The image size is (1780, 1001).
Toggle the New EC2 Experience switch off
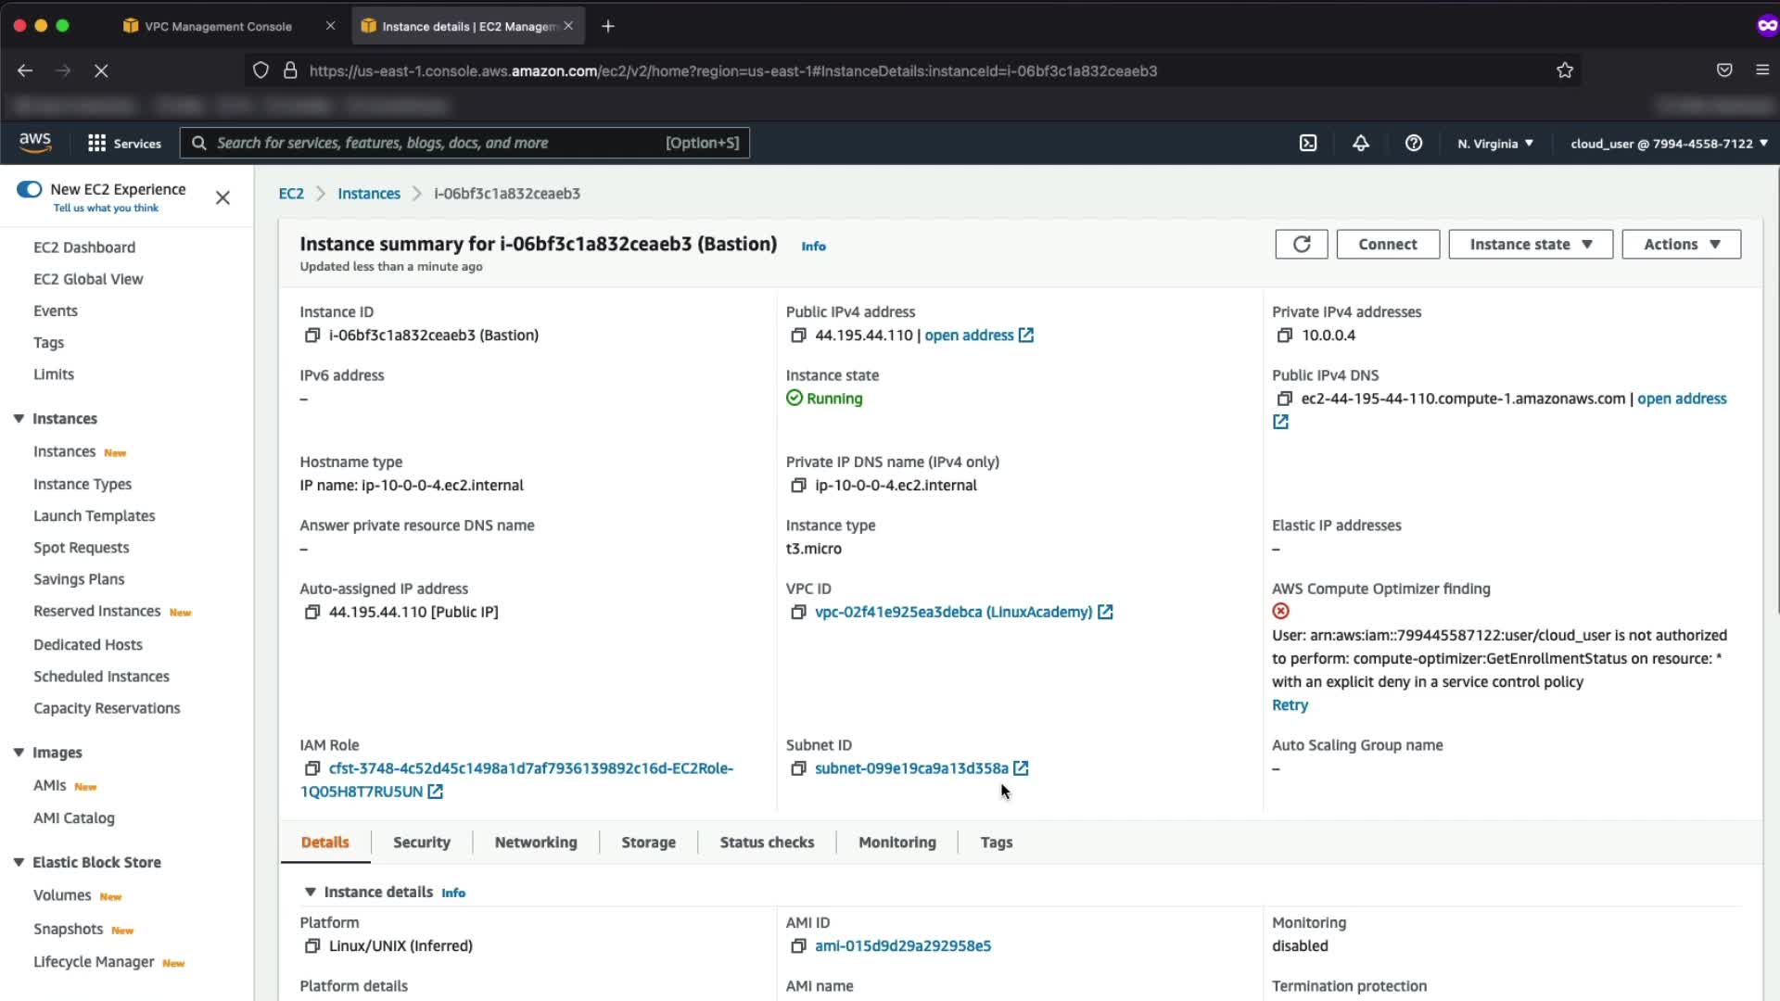click(30, 190)
